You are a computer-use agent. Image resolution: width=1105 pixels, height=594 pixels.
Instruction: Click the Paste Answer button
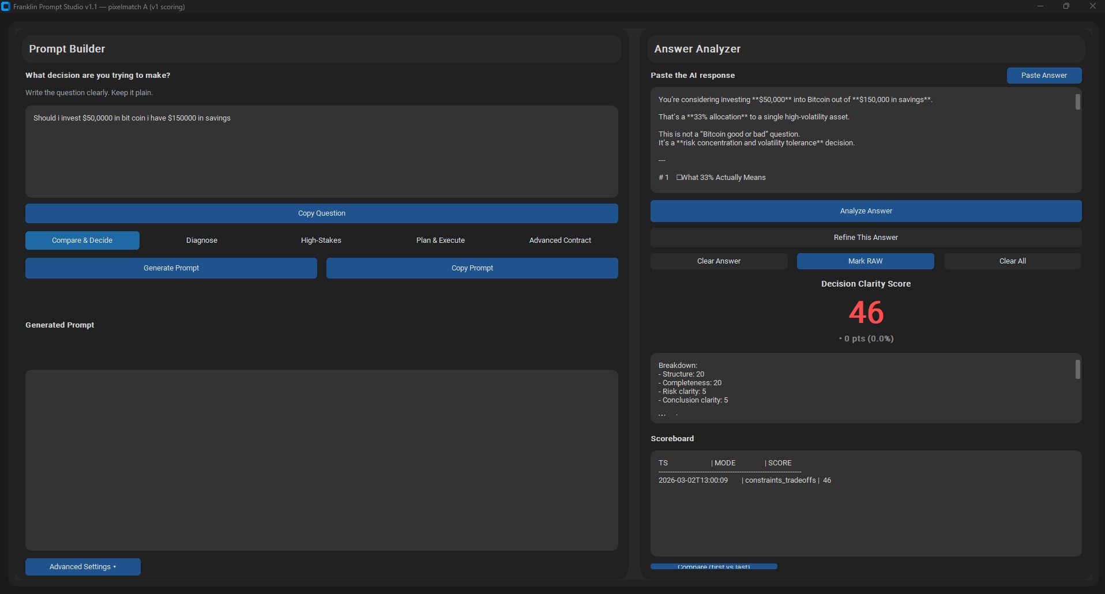tap(1043, 76)
